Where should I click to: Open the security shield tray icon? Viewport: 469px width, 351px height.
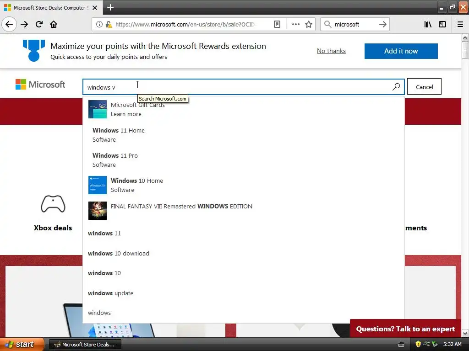pos(418,344)
